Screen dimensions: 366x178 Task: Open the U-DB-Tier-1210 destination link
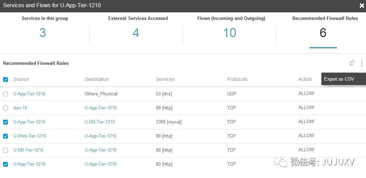point(100,122)
